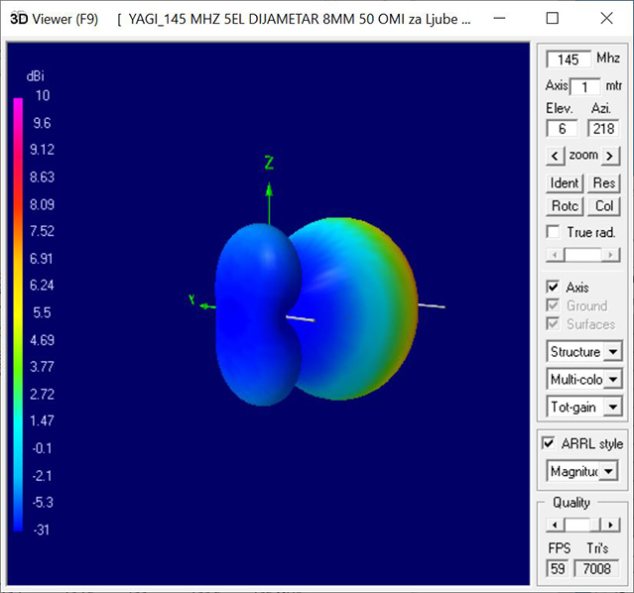The height and width of the screenshot is (593, 634).
Task: Click the zoom in right arrow button
Action: pos(610,156)
